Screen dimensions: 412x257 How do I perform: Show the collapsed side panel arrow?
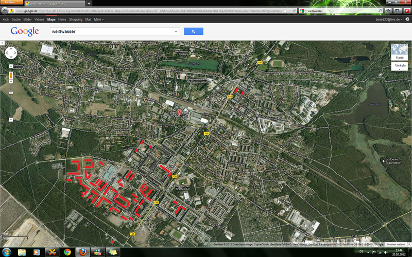3,43
